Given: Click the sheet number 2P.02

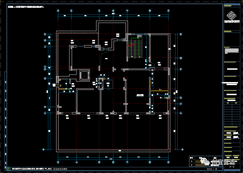Looking at the screenshot, I should 232,167.
